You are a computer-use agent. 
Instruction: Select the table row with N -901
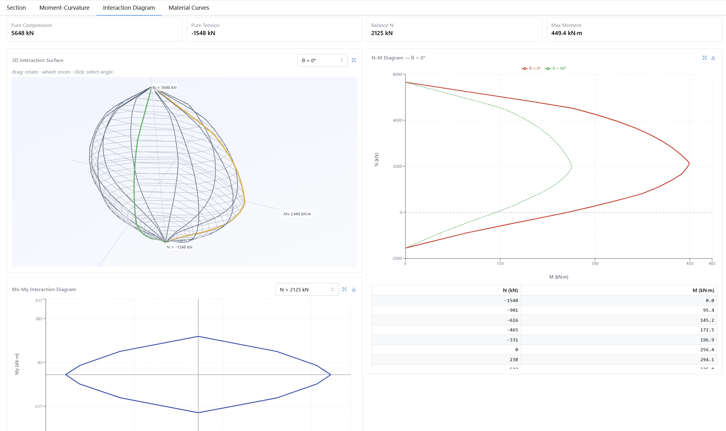[x=544, y=310]
